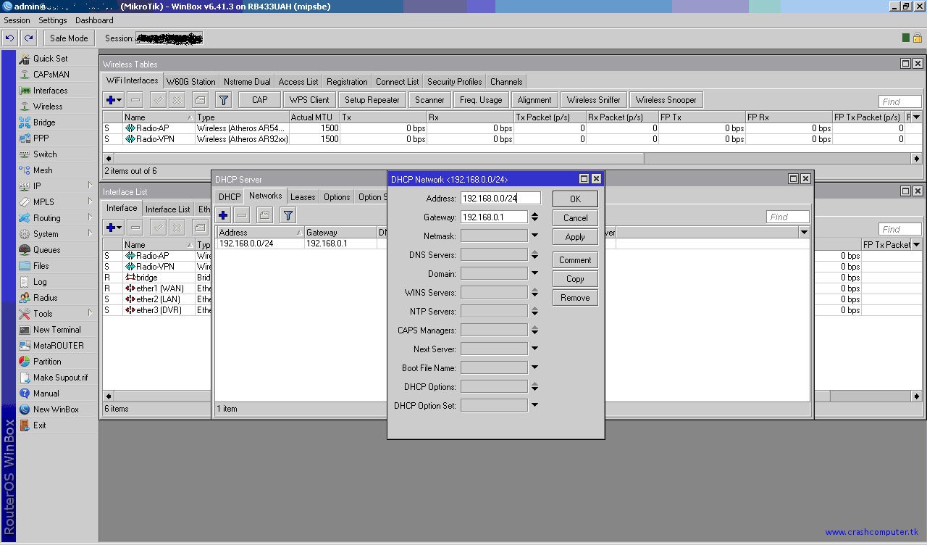Click the comment icon in DHCP Server toolbar
Screen dimensions: 927x545
click(x=264, y=215)
